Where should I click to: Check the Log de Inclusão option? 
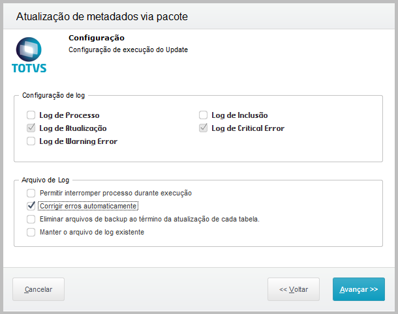click(203, 115)
